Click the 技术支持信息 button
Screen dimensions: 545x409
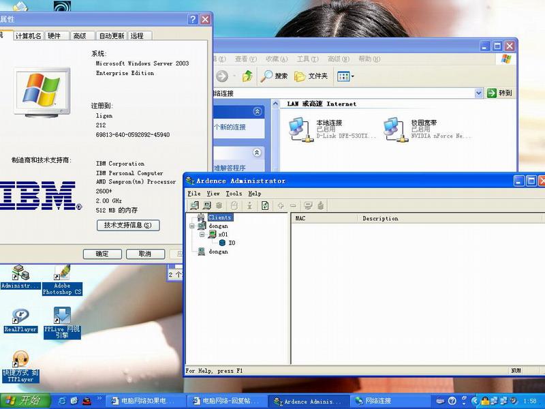pos(128,225)
